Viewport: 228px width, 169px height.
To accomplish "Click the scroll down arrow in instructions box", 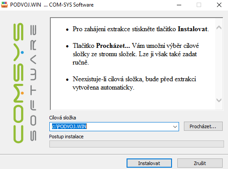I will [219, 100].
